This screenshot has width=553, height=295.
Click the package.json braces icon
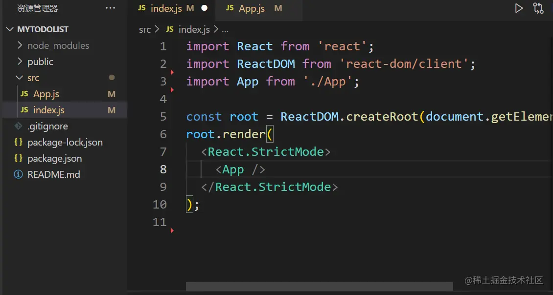[x=18, y=158]
